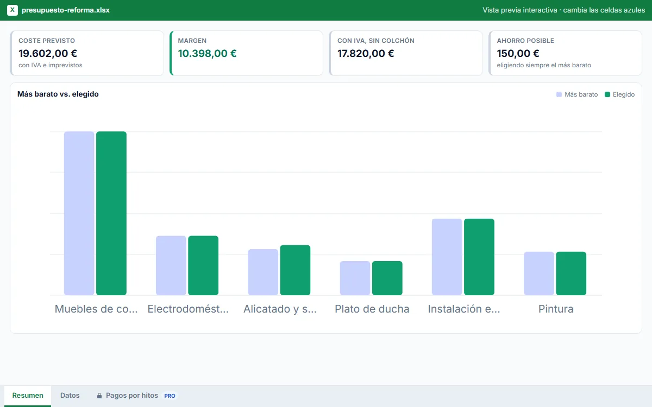Open the Datos tab
The width and height of the screenshot is (652, 407).
(70, 396)
